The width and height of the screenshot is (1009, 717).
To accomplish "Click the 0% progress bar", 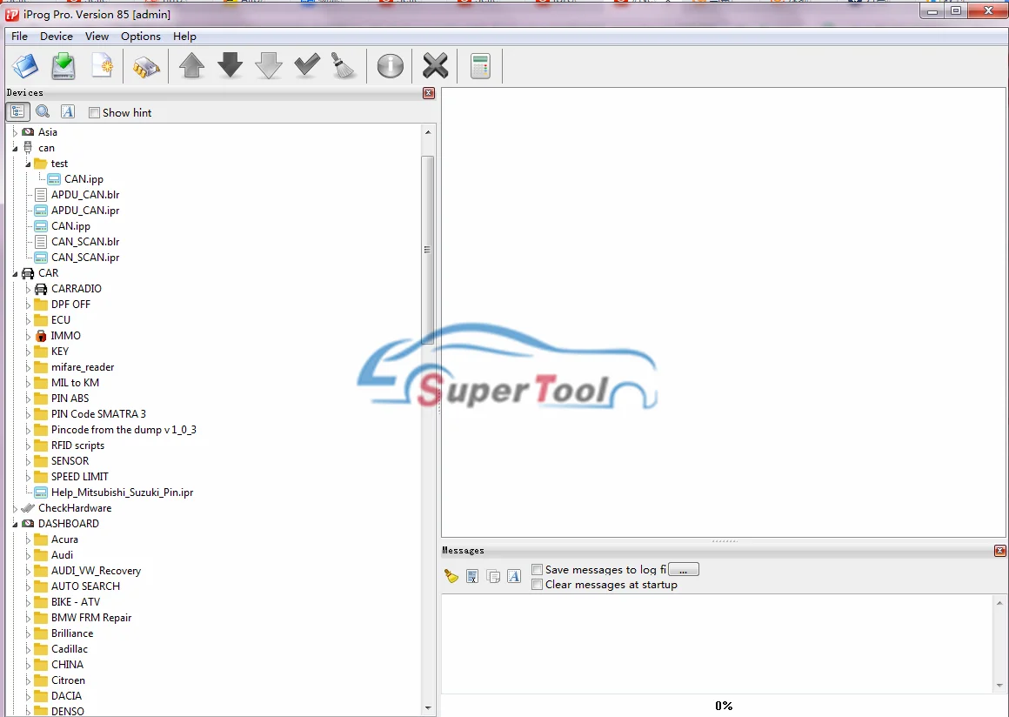I will [724, 706].
